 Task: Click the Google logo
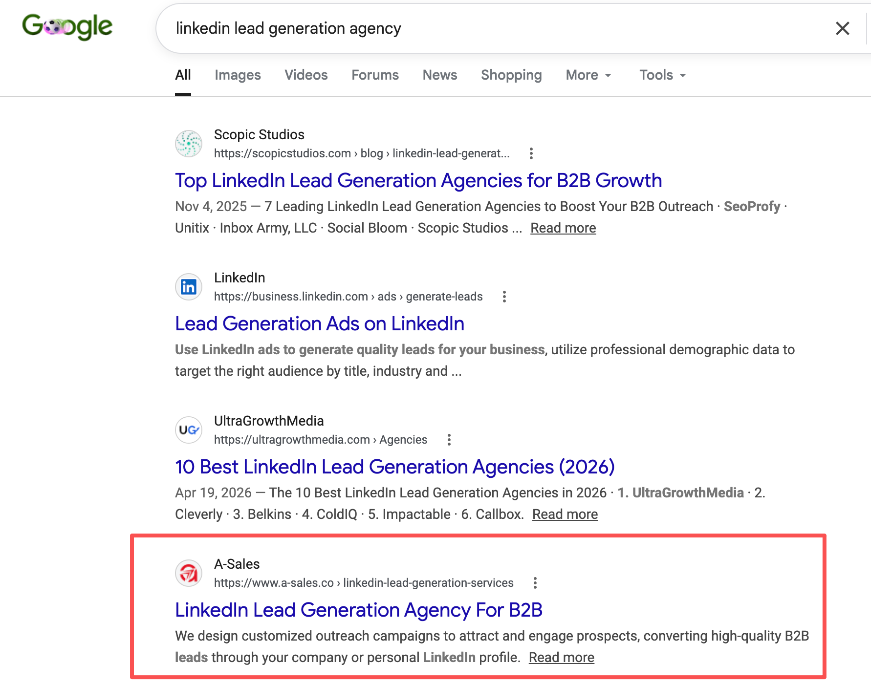point(67,26)
